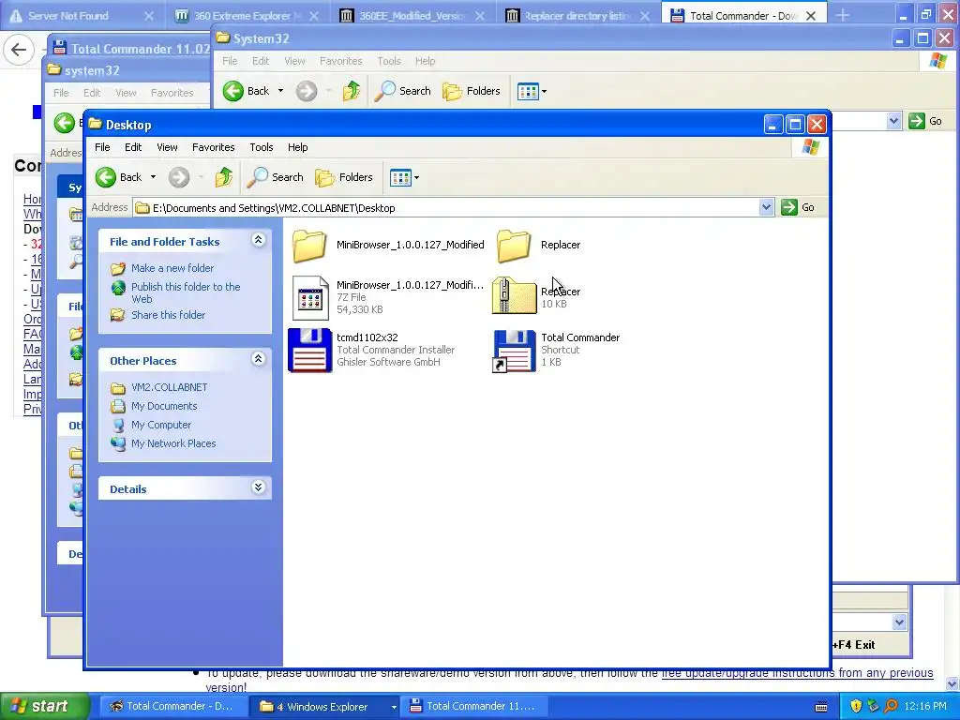Open Views dropdown arrow in Desktop window
The image size is (960, 720).
coord(417,177)
